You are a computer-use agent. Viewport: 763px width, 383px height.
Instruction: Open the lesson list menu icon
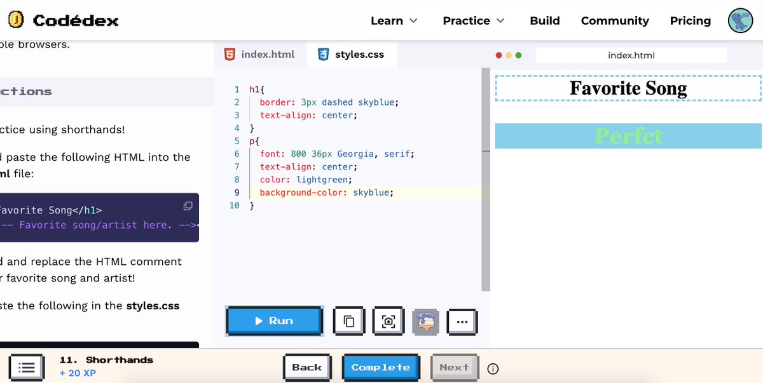[x=26, y=367]
